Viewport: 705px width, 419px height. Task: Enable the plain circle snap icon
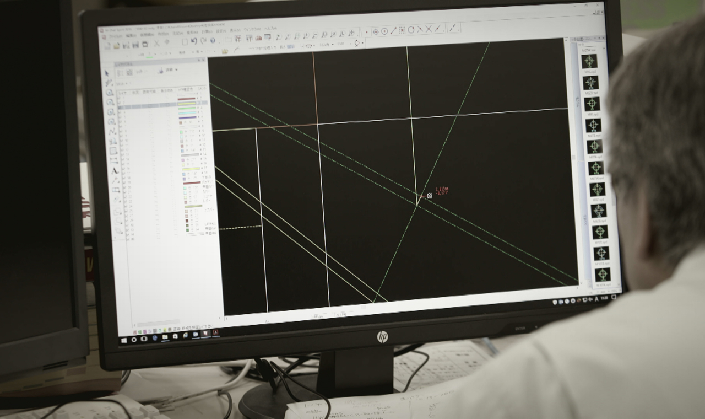[x=411, y=30]
